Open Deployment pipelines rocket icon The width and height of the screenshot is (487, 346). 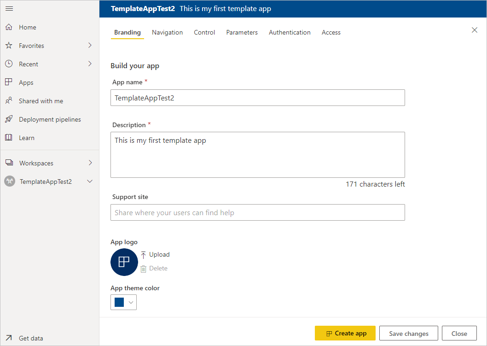pyautogui.click(x=9, y=119)
